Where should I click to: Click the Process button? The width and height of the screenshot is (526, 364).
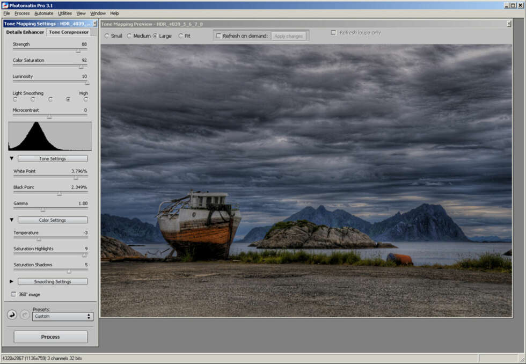[50, 337]
